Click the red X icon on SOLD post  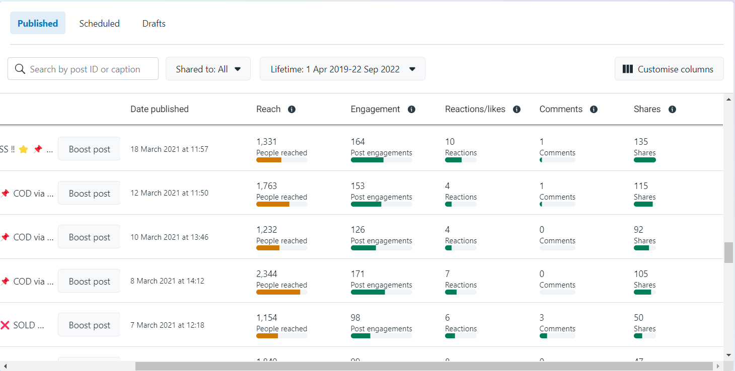pos(5,325)
